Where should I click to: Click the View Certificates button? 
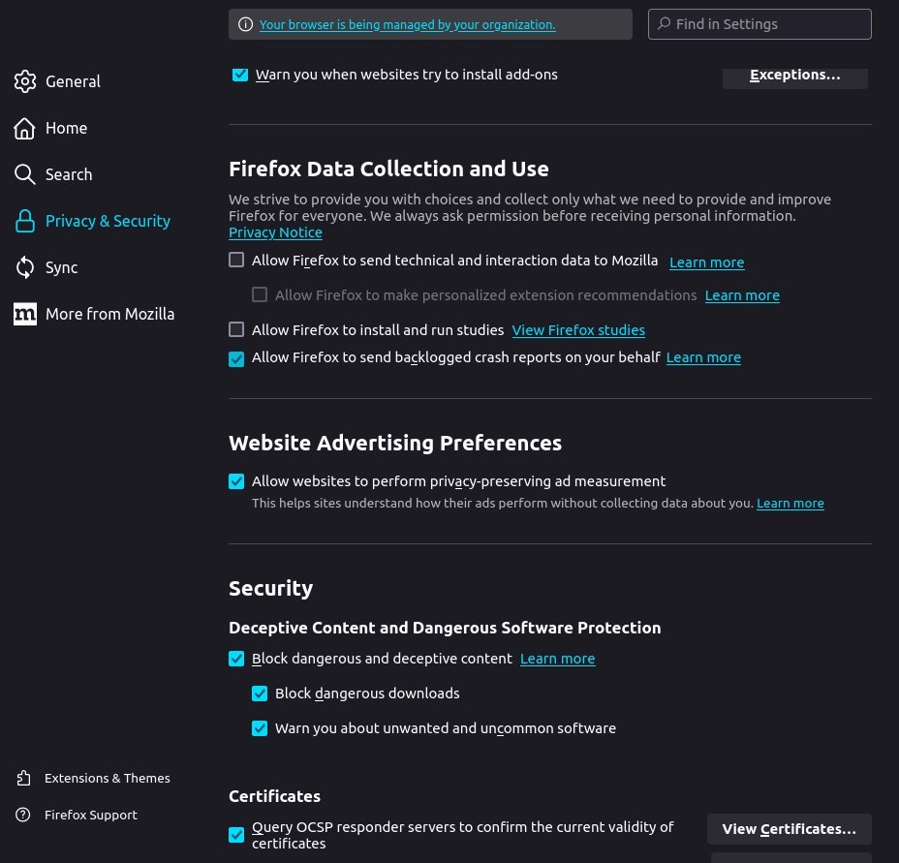789,829
